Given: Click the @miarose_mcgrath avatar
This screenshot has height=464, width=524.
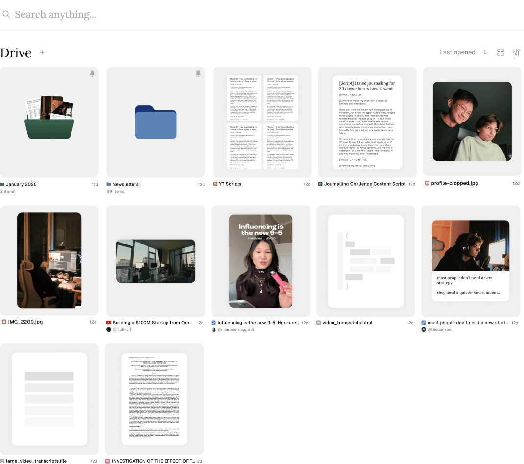Looking at the screenshot, I should (214, 329).
